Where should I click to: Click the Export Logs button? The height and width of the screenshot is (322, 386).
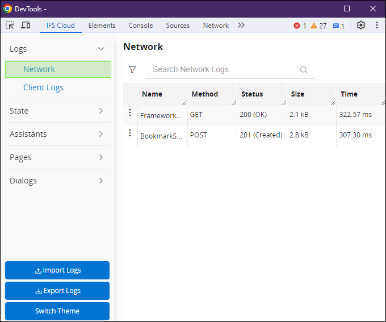(x=57, y=291)
